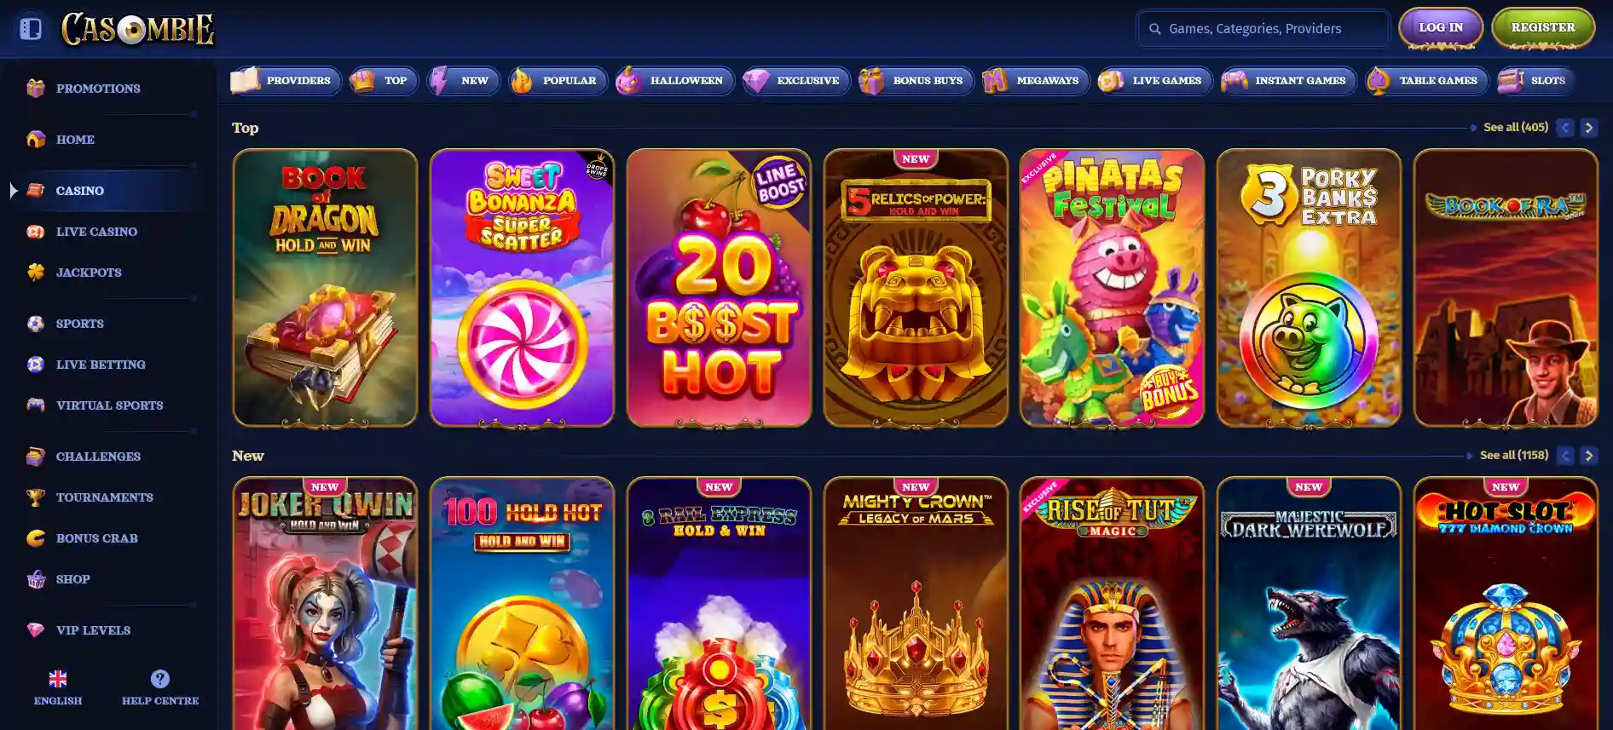This screenshot has height=730, width=1613.
Task: Collapse the sidebar with the panel icon
Action: (x=31, y=29)
